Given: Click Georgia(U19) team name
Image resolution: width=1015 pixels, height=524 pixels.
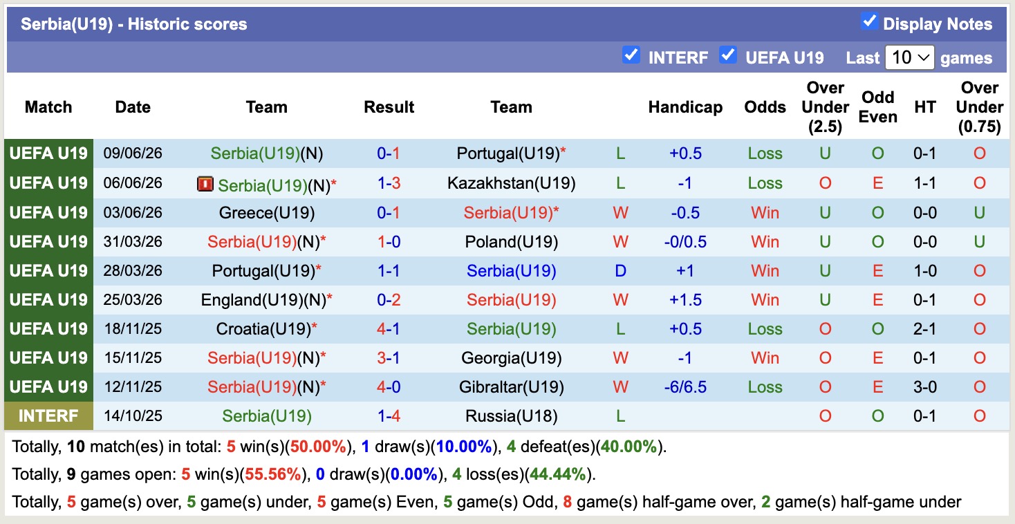Looking at the screenshot, I should click(x=511, y=358).
